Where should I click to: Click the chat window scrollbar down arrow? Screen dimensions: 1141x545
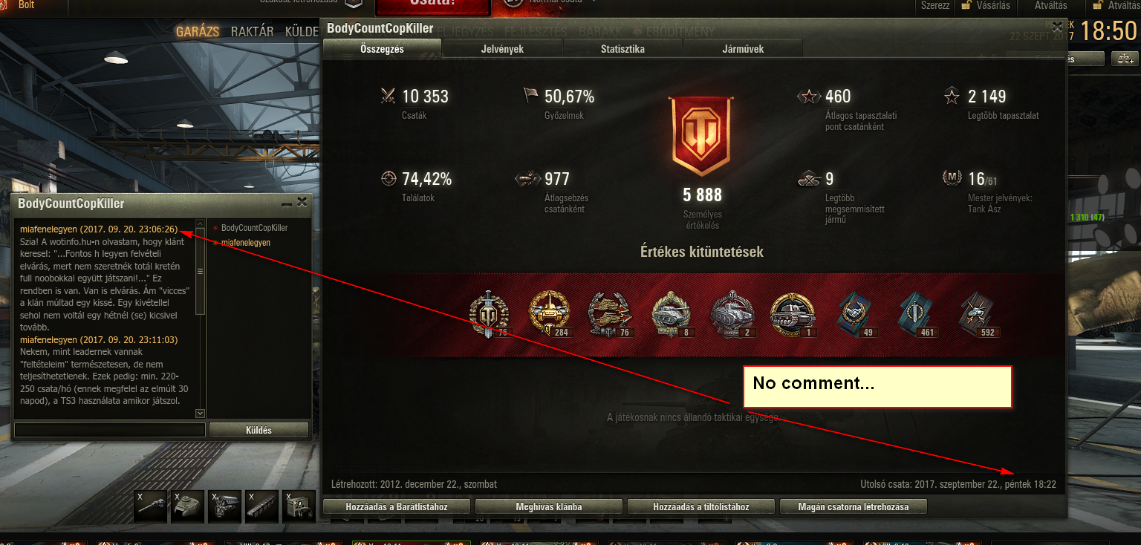200,412
